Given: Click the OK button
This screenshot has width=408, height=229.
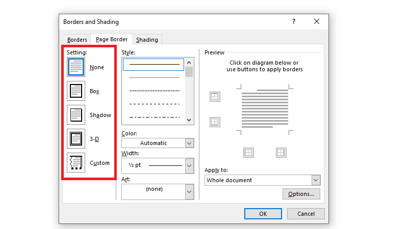Looking at the screenshot, I should tap(263, 214).
